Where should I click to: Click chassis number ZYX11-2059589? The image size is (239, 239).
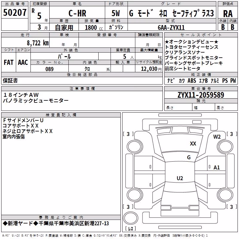tap(201, 95)
